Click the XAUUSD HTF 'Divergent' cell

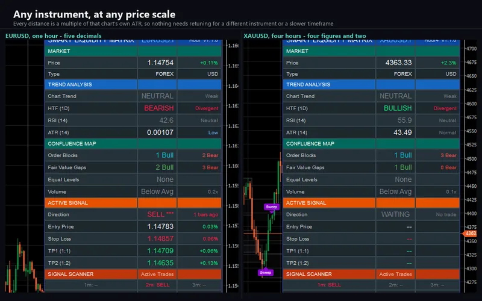pyautogui.click(x=445, y=108)
